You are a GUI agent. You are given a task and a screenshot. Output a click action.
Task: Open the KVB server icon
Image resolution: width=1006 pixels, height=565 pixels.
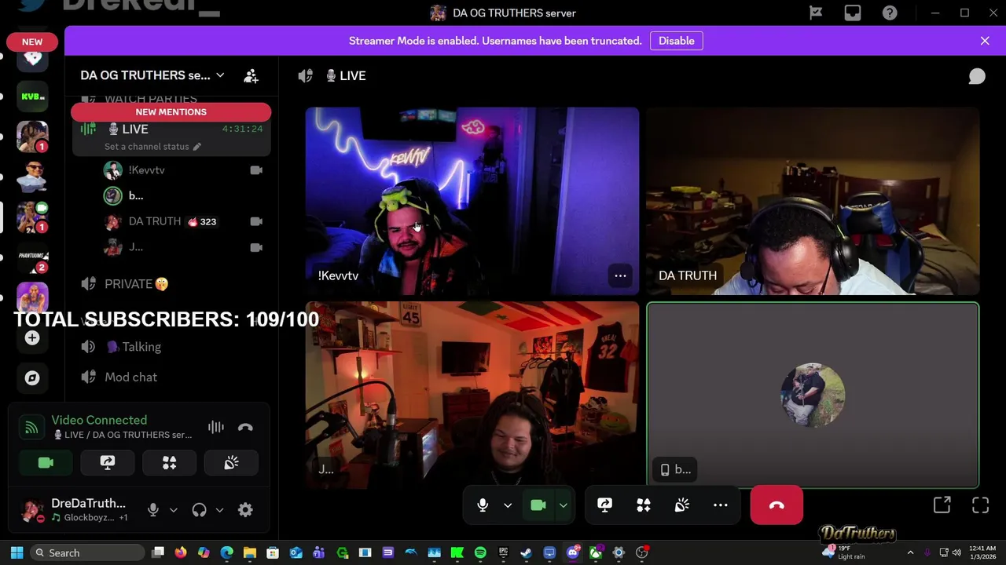click(32, 97)
